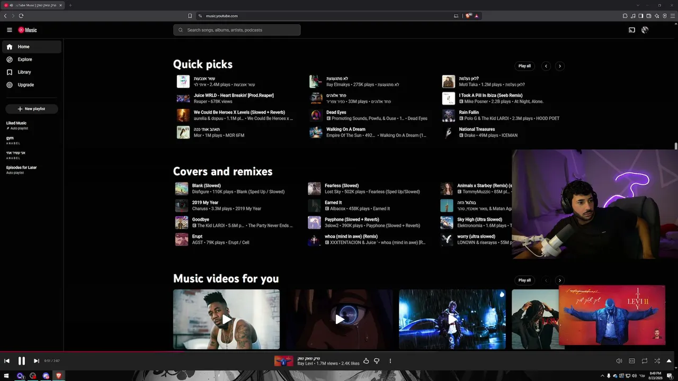Open Episodes for Later playlist
This screenshot has width=678, height=381.
click(x=22, y=168)
